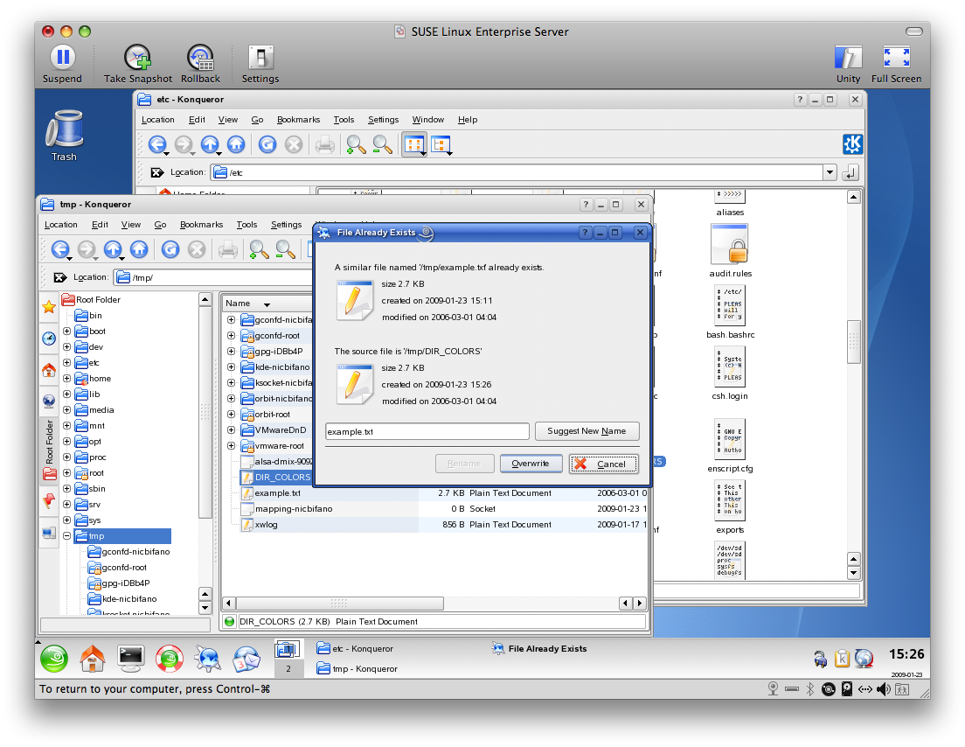The height and width of the screenshot is (747, 965).
Task: Clear location bar in etc Konqueror
Action: tap(157, 172)
